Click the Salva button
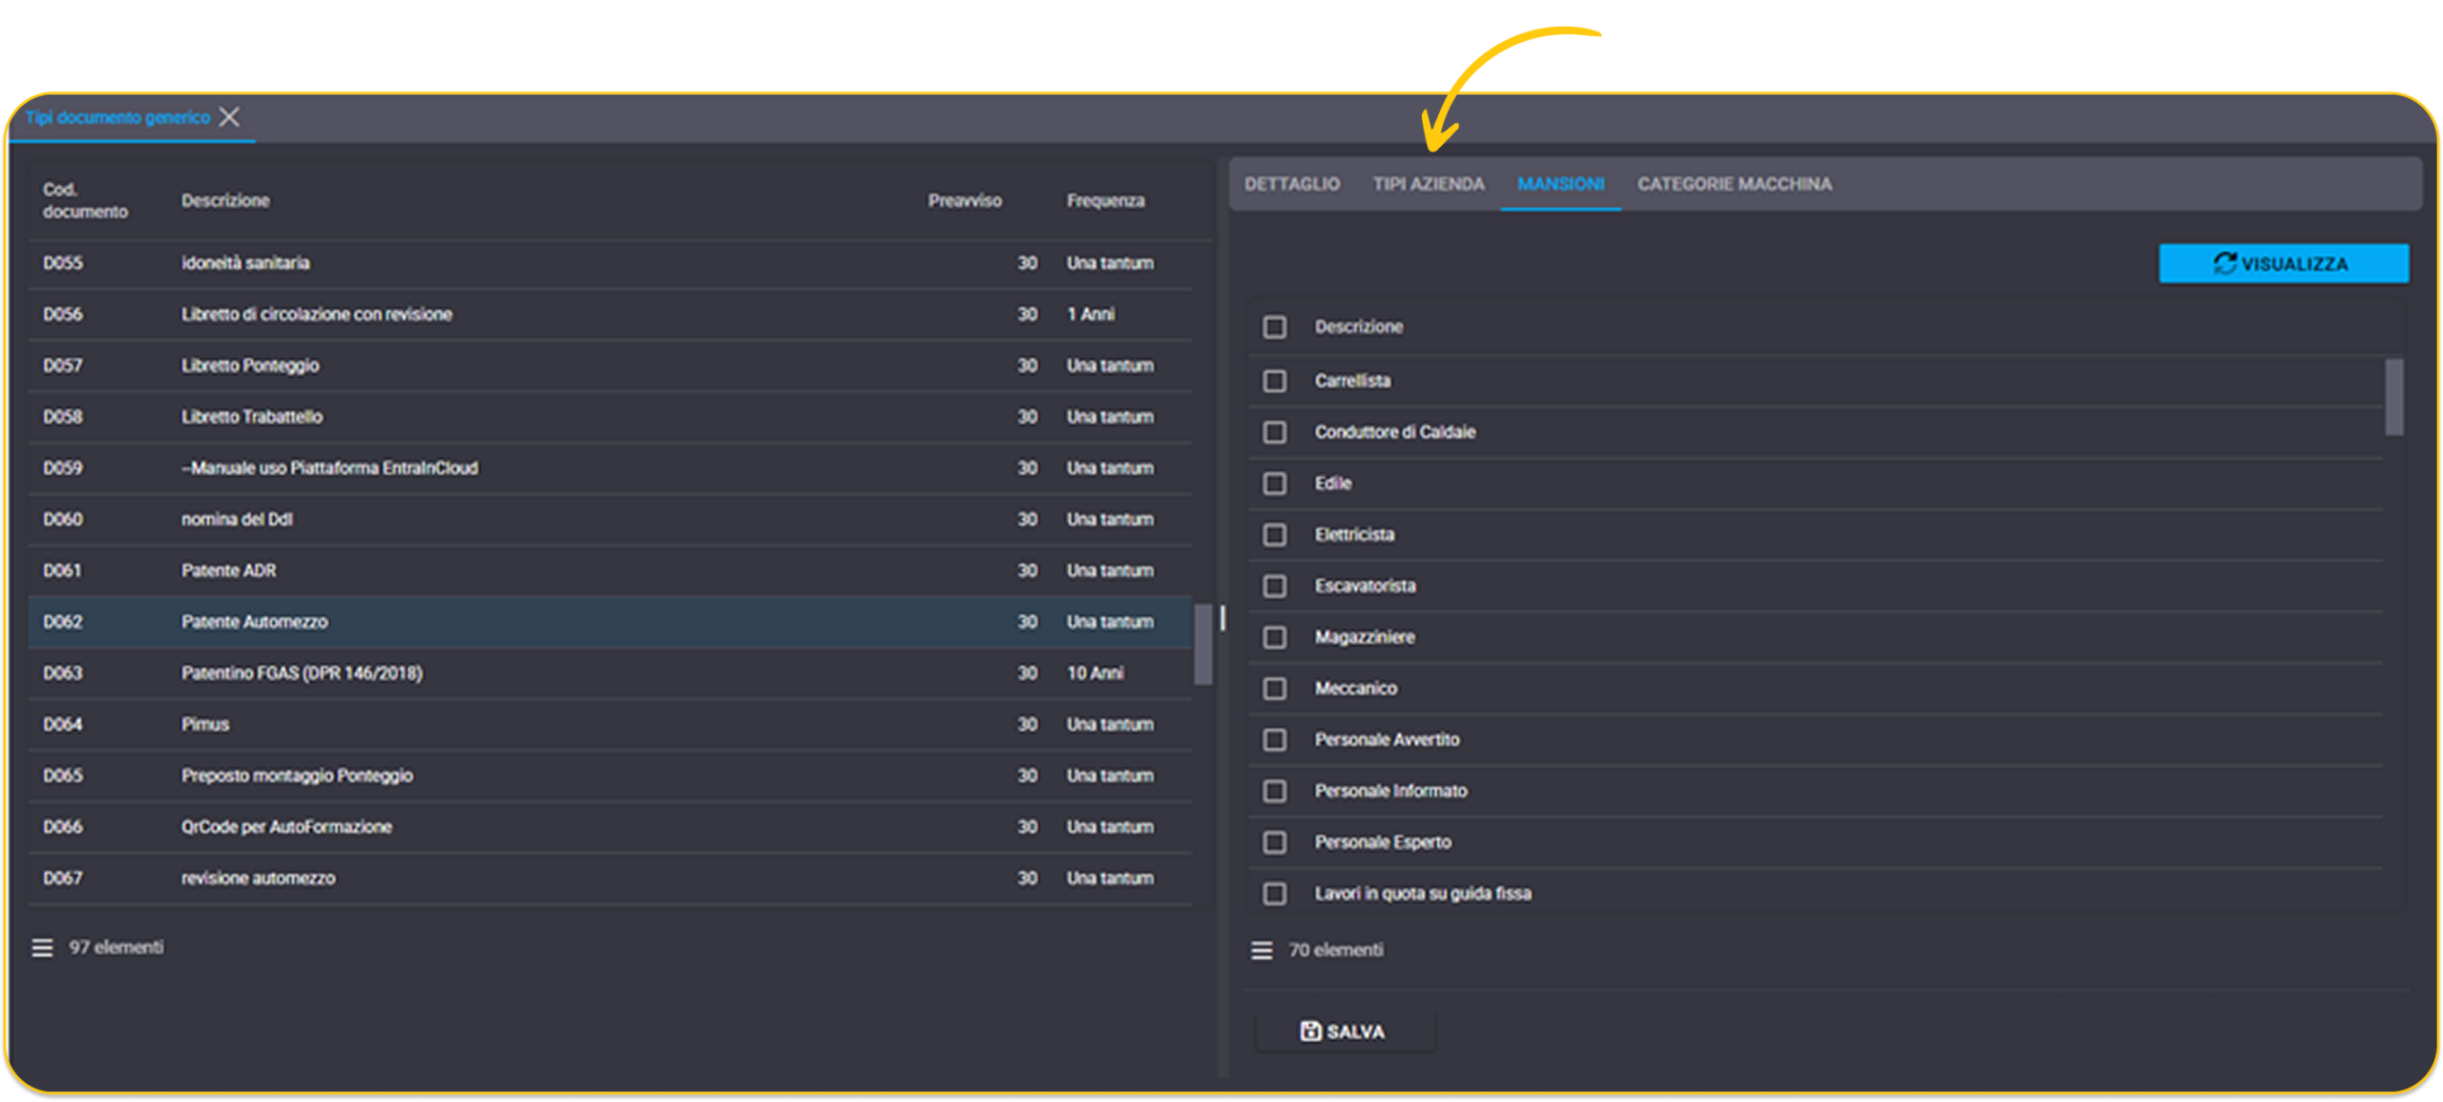 [x=1345, y=1030]
